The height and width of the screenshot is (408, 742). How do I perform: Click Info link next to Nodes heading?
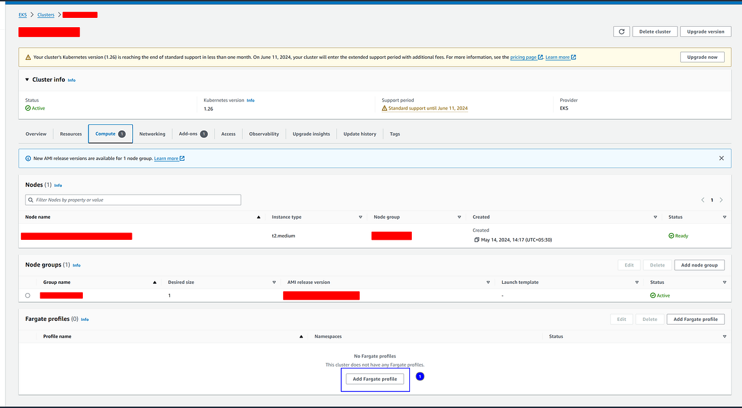pos(58,185)
